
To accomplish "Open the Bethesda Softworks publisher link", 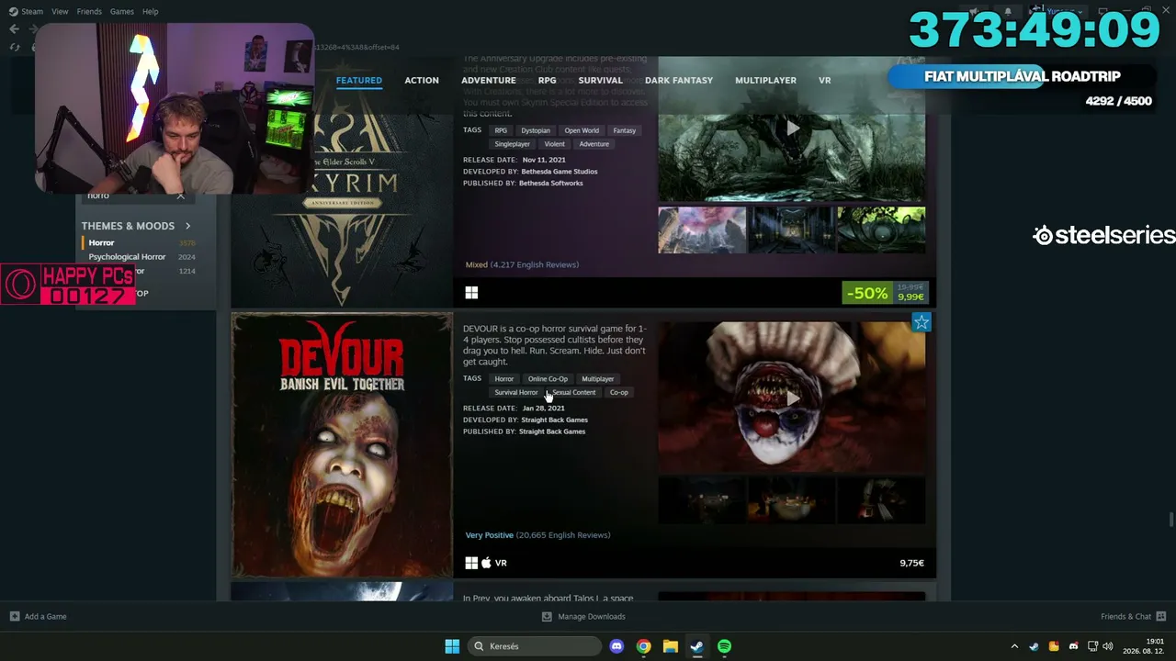I will pos(551,184).
